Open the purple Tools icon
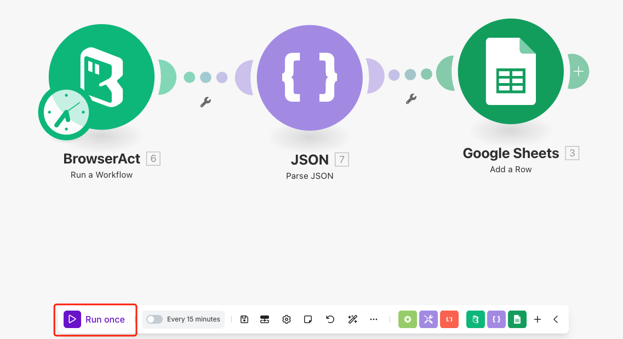The height and width of the screenshot is (339, 623). point(428,319)
